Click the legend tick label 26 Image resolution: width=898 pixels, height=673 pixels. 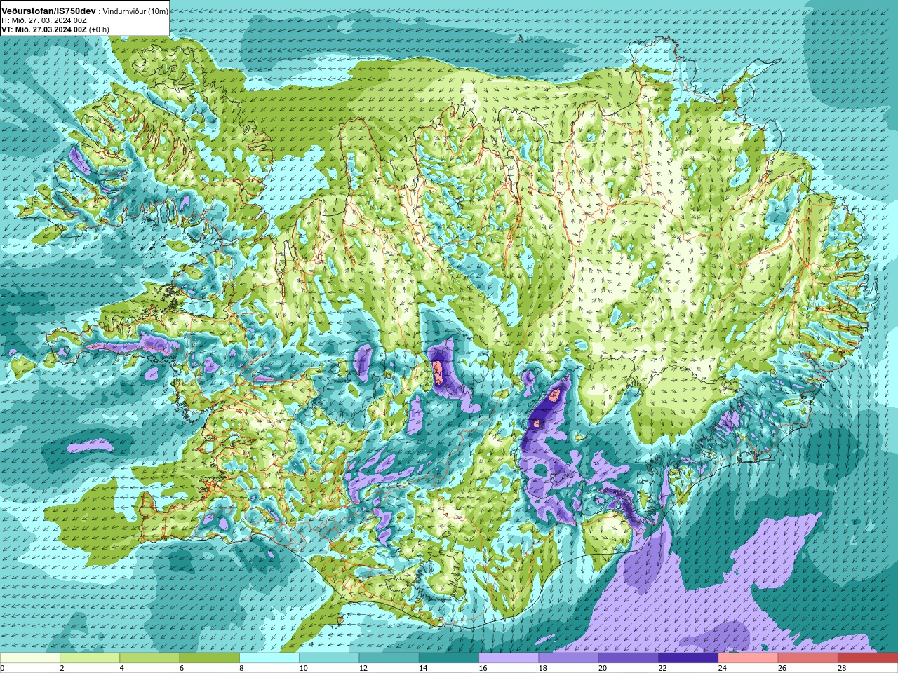coord(782,668)
